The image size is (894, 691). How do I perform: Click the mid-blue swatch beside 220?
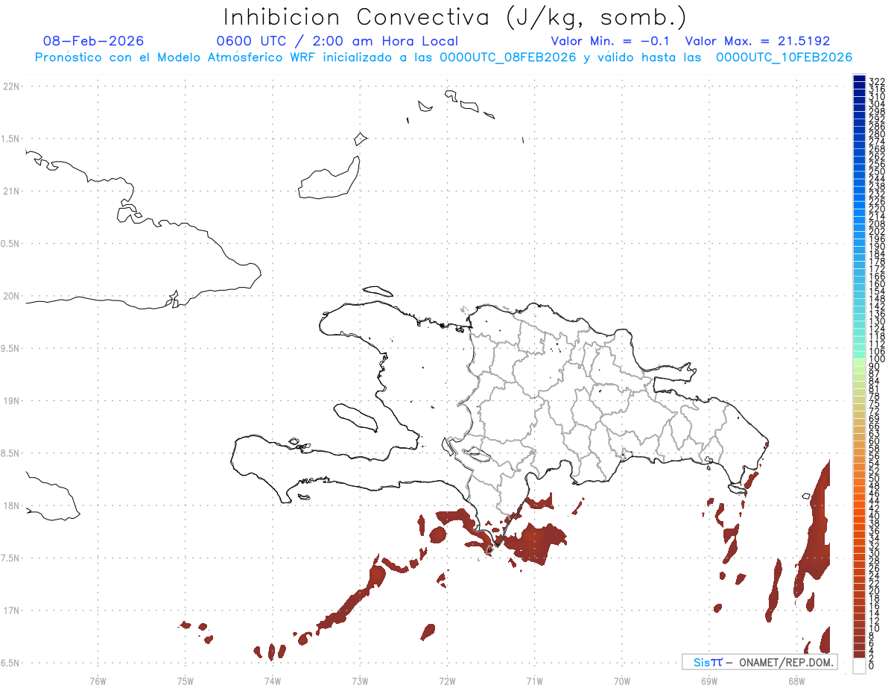click(x=859, y=206)
